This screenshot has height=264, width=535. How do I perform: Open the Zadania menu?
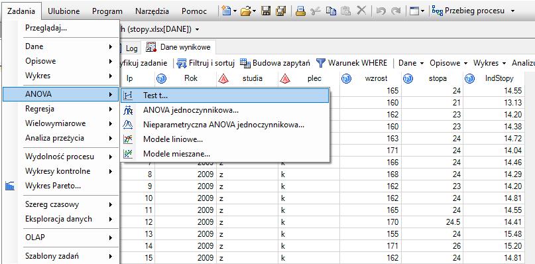[x=21, y=11]
